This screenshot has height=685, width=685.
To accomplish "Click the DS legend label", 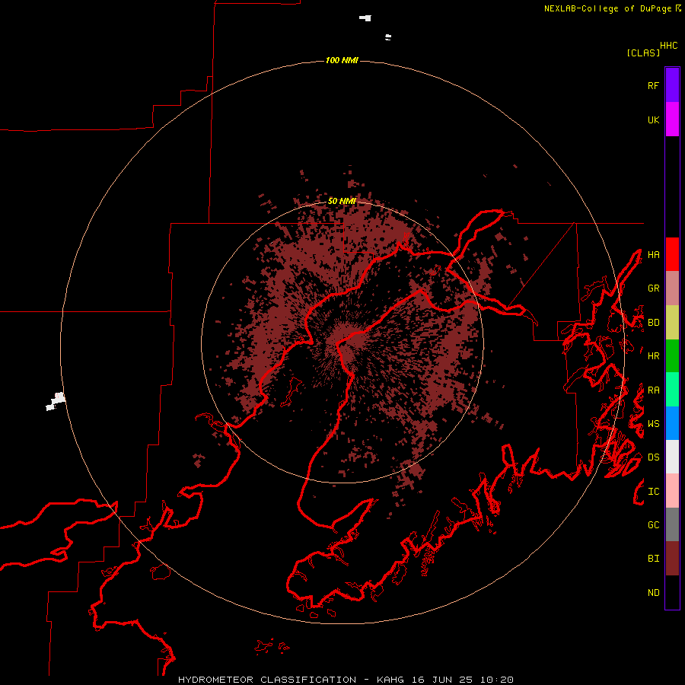I will pyautogui.click(x=653, y=457).
